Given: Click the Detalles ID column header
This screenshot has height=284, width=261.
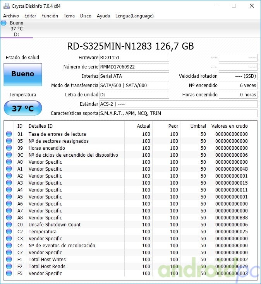Looking at the screenshot, I should 41,126.
